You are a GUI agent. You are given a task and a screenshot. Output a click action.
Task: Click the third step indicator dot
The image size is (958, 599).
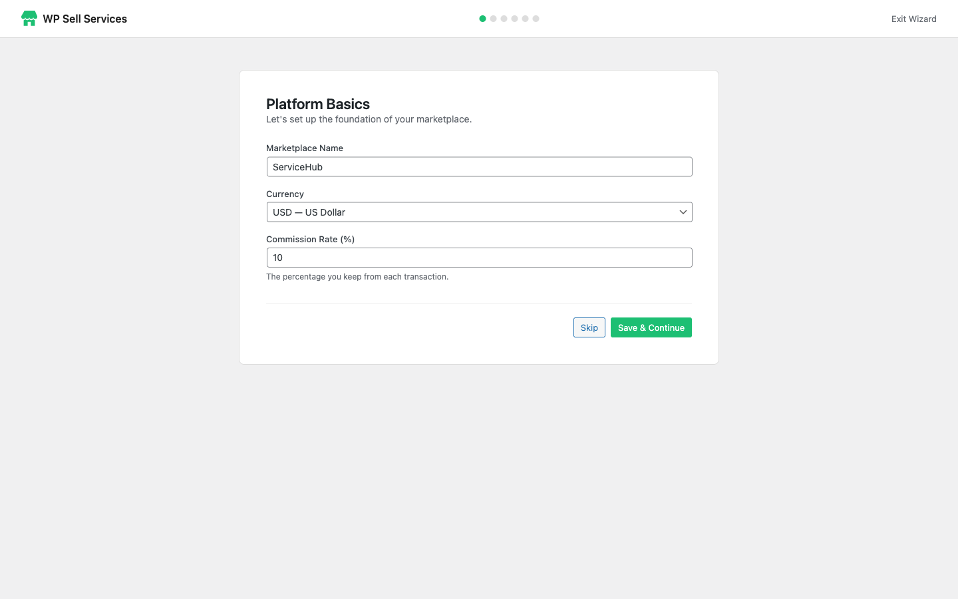504,19
